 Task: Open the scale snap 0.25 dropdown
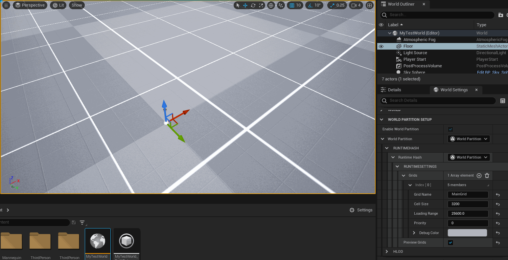pyautogui.click(x=341, y=5)
